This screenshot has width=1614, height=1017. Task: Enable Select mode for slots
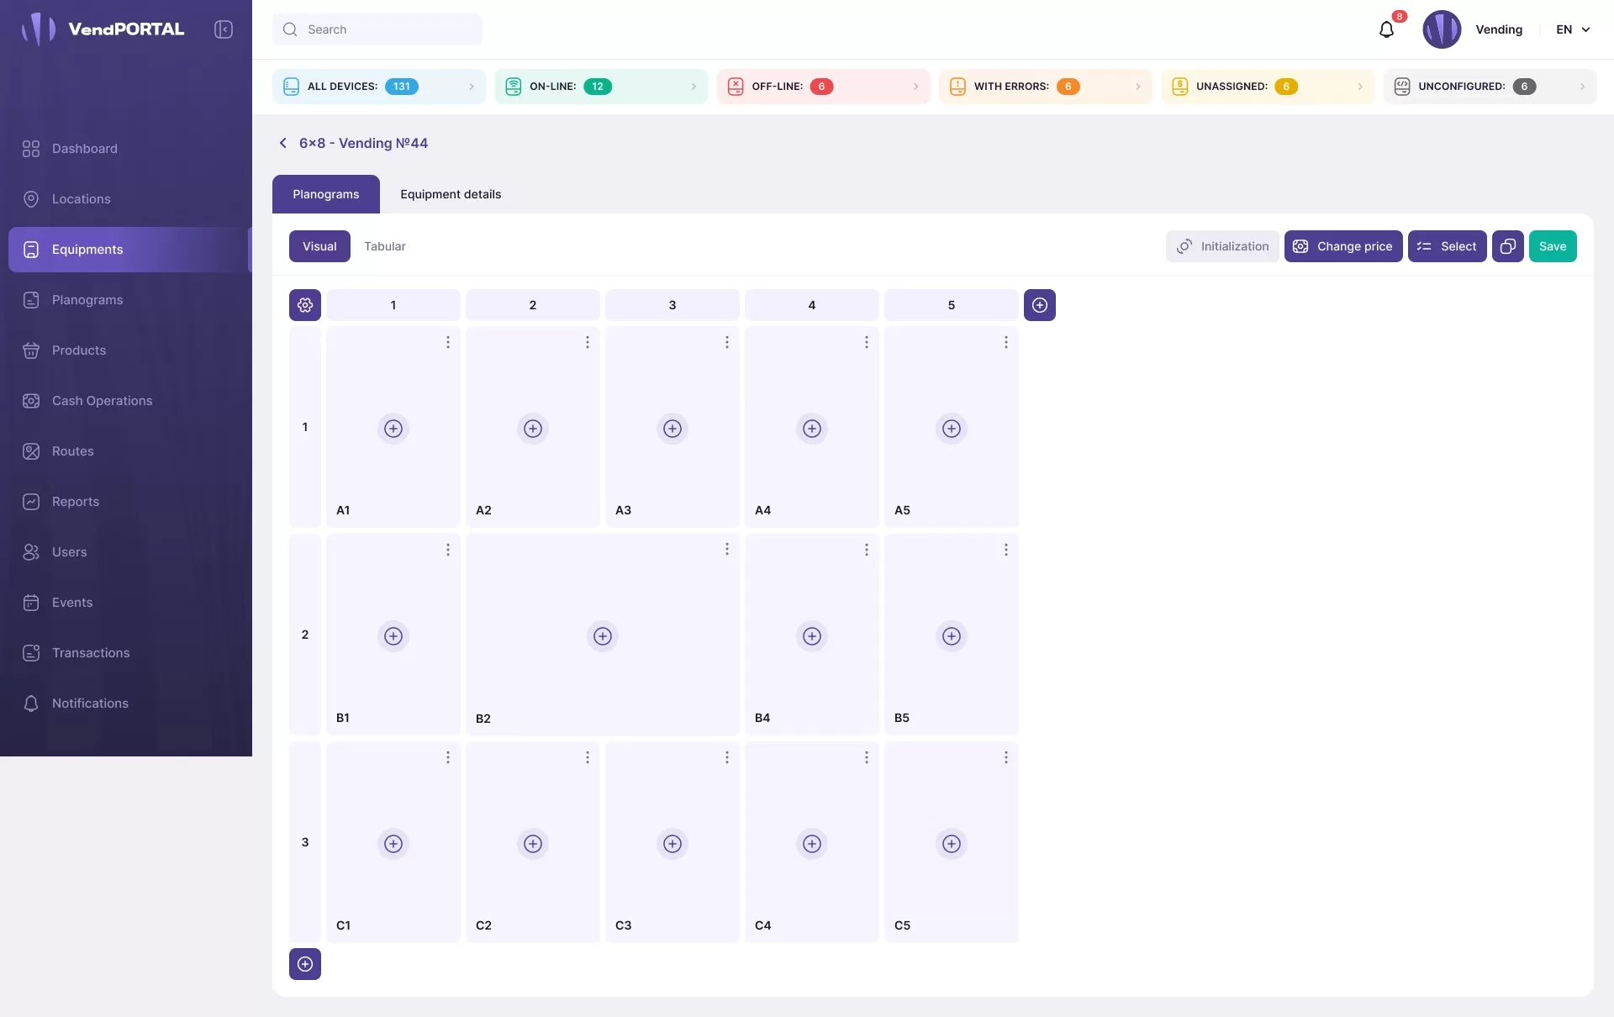click(1447, 246)
